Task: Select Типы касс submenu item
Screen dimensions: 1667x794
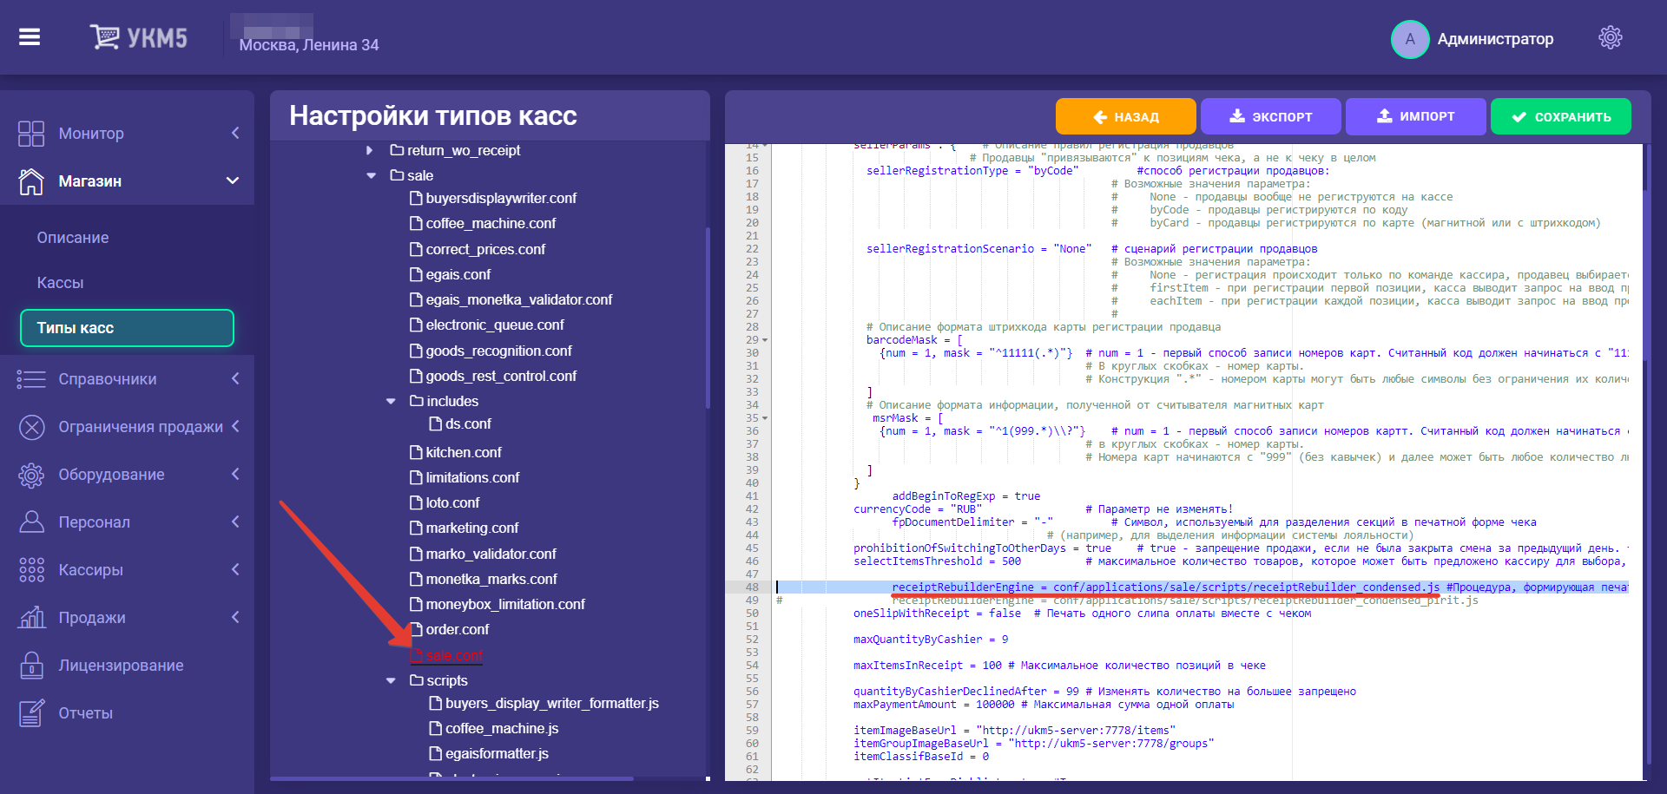Action: click(127, 328)
